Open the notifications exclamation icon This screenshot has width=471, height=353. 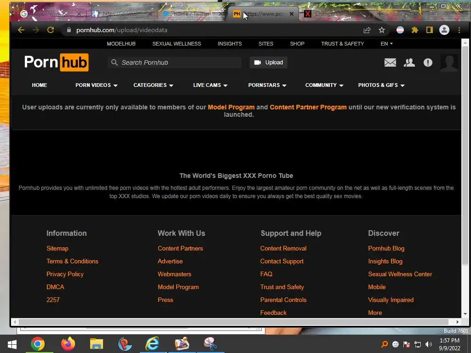[x=428, y=63]
